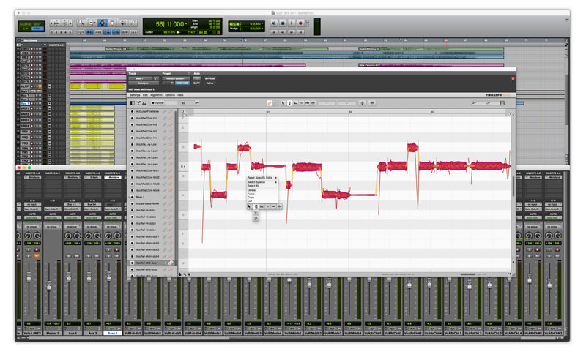
Task: Select VocRef-Main-dub1 in Melodyne track list
Action: coord(147,236)
